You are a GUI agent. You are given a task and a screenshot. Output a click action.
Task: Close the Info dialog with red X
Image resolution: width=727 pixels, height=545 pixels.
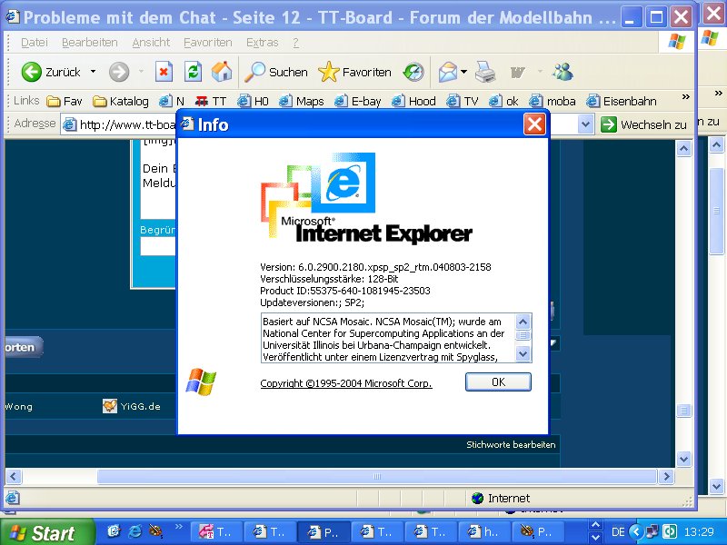pyautogui.click(x=534, y=124)
